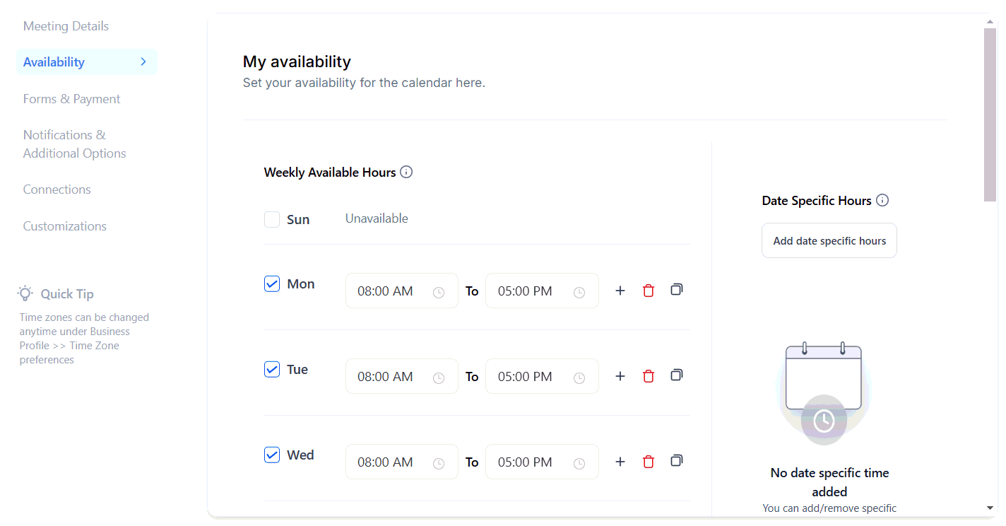
Task: Enable the Sun availability checkbox
Action: click(272, 220)
